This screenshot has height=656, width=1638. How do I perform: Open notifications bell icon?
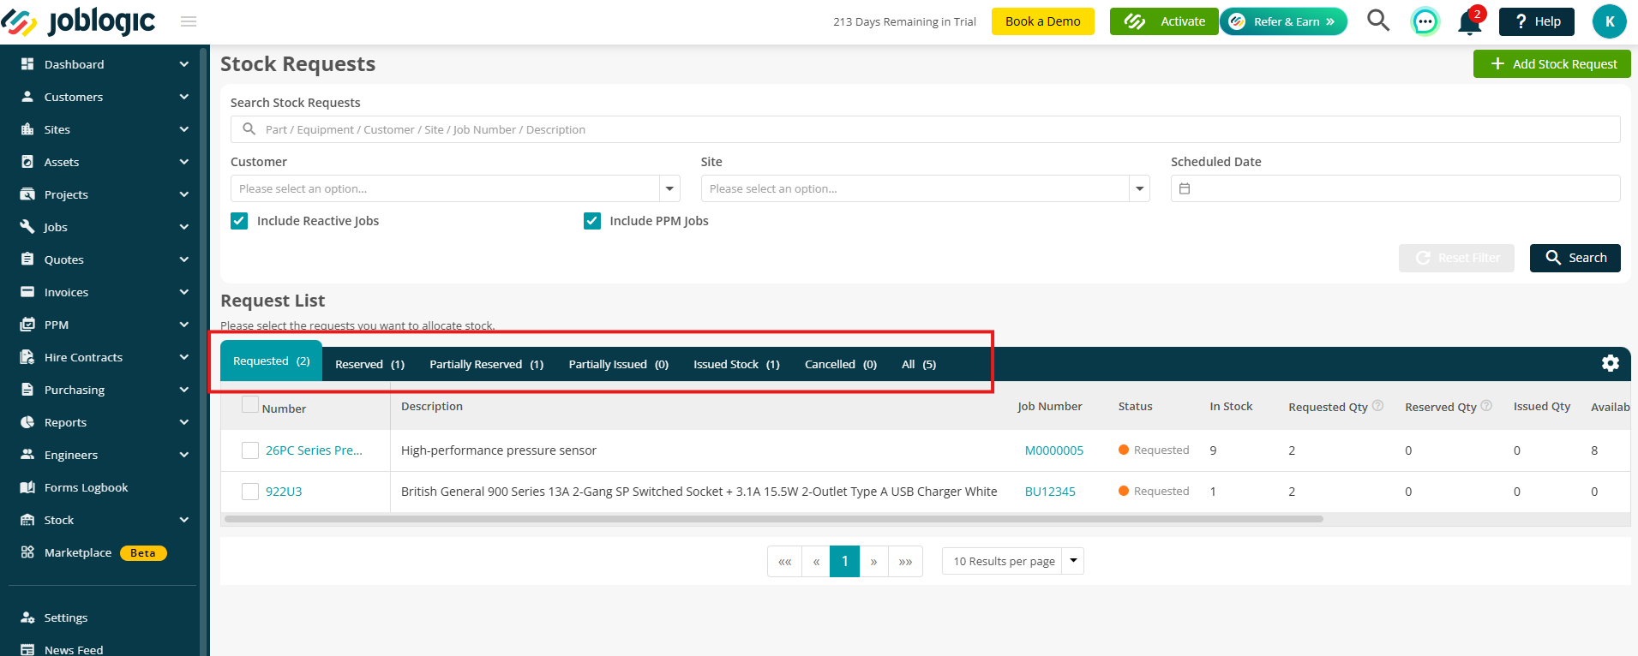pos(1469,21)
